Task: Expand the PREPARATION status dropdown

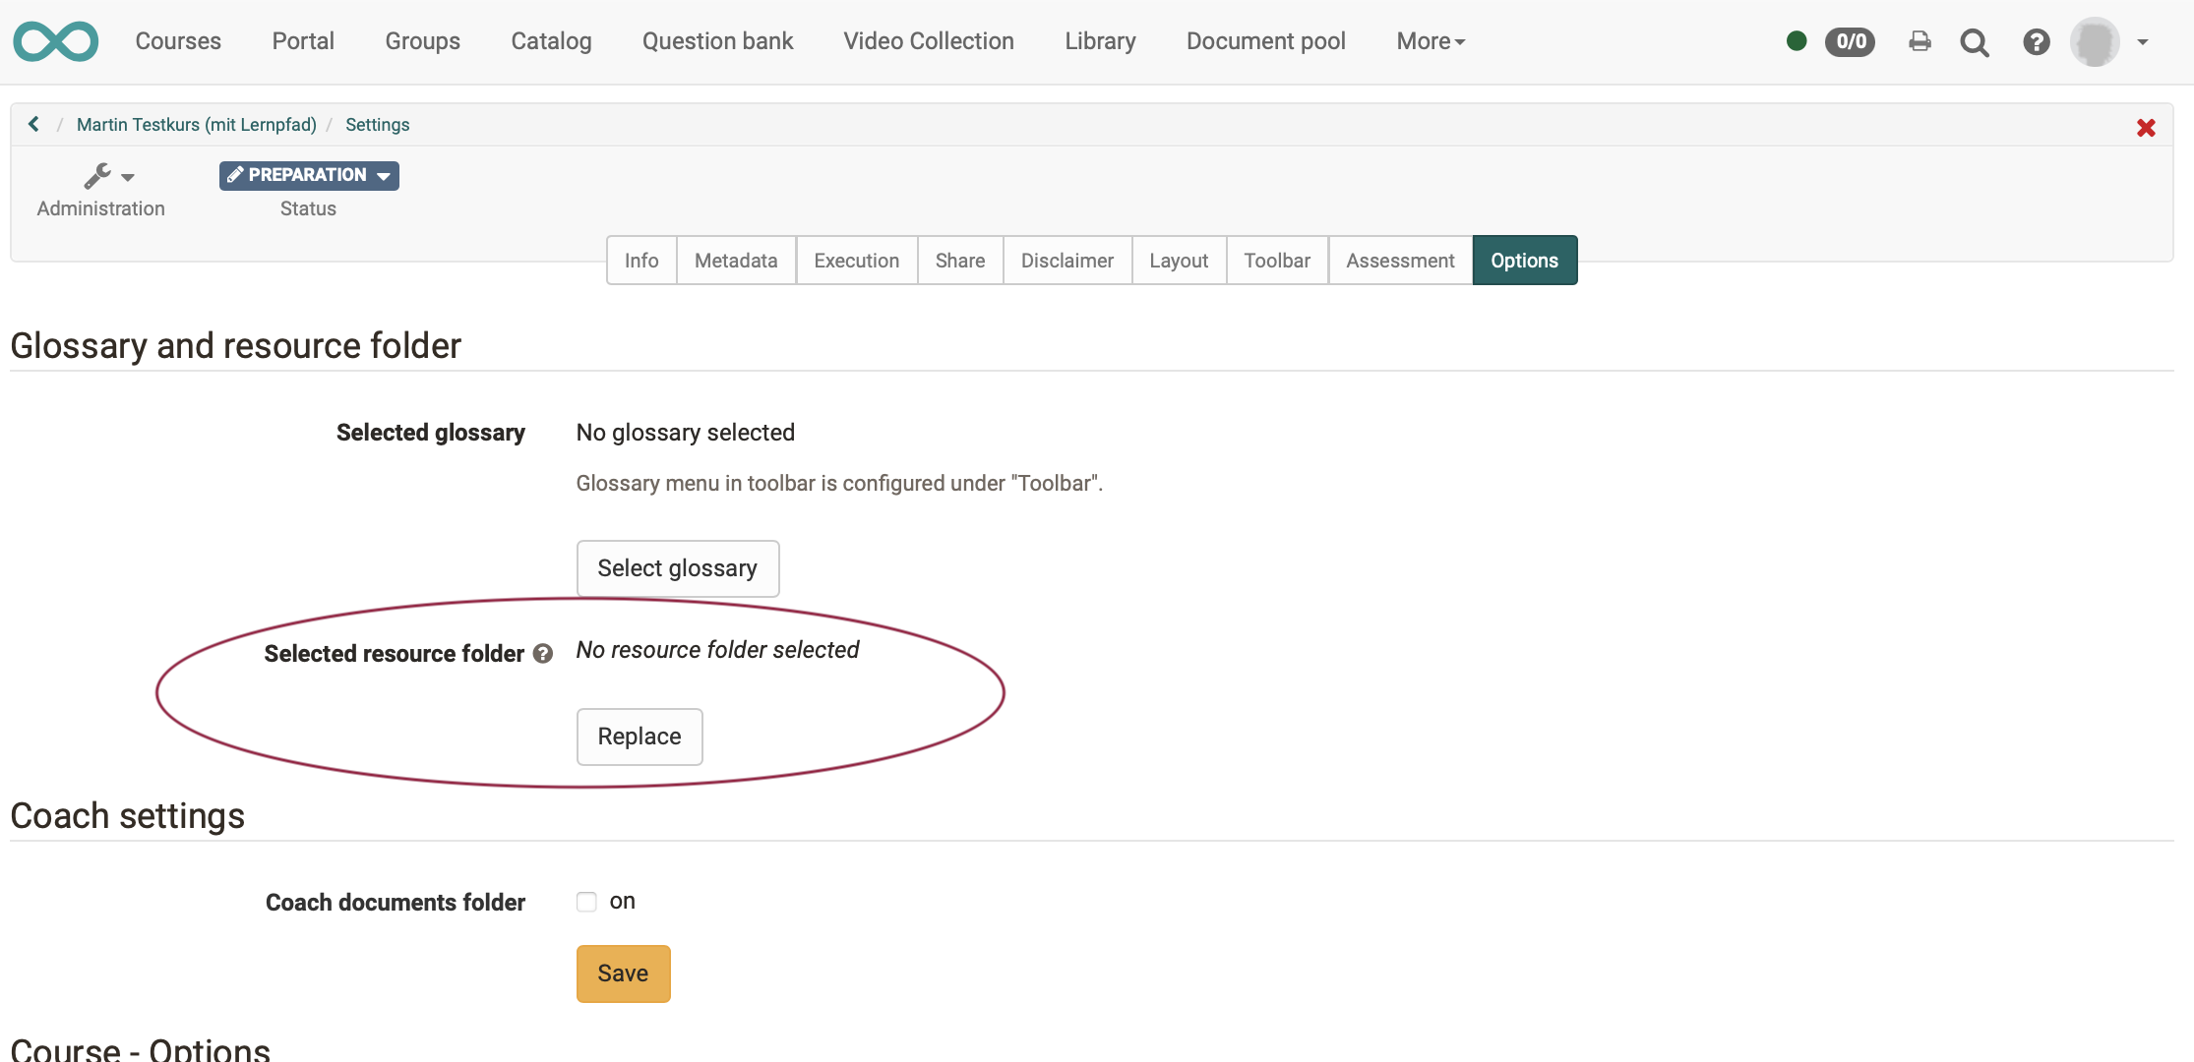Action: (x=309, y=175)
